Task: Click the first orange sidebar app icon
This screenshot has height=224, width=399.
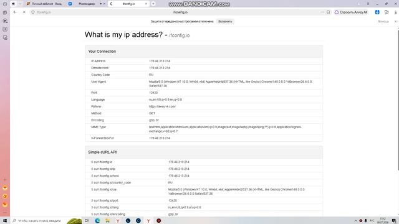Action: click(x=5, y=188)
